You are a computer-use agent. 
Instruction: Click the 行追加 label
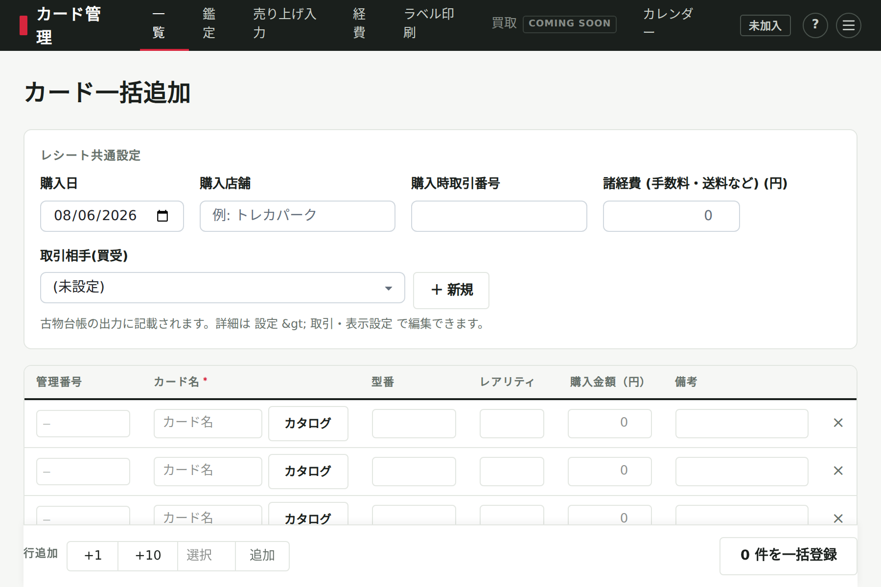coord(41,553)
